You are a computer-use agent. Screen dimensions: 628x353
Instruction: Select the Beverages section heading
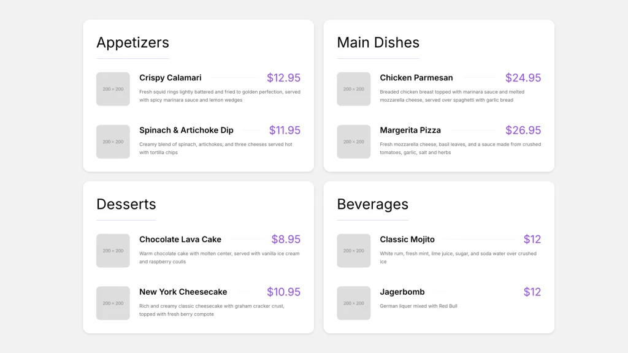tap(372, 204)
